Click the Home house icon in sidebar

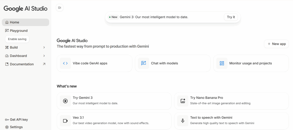pyautogui.click(x=7, y=22)
